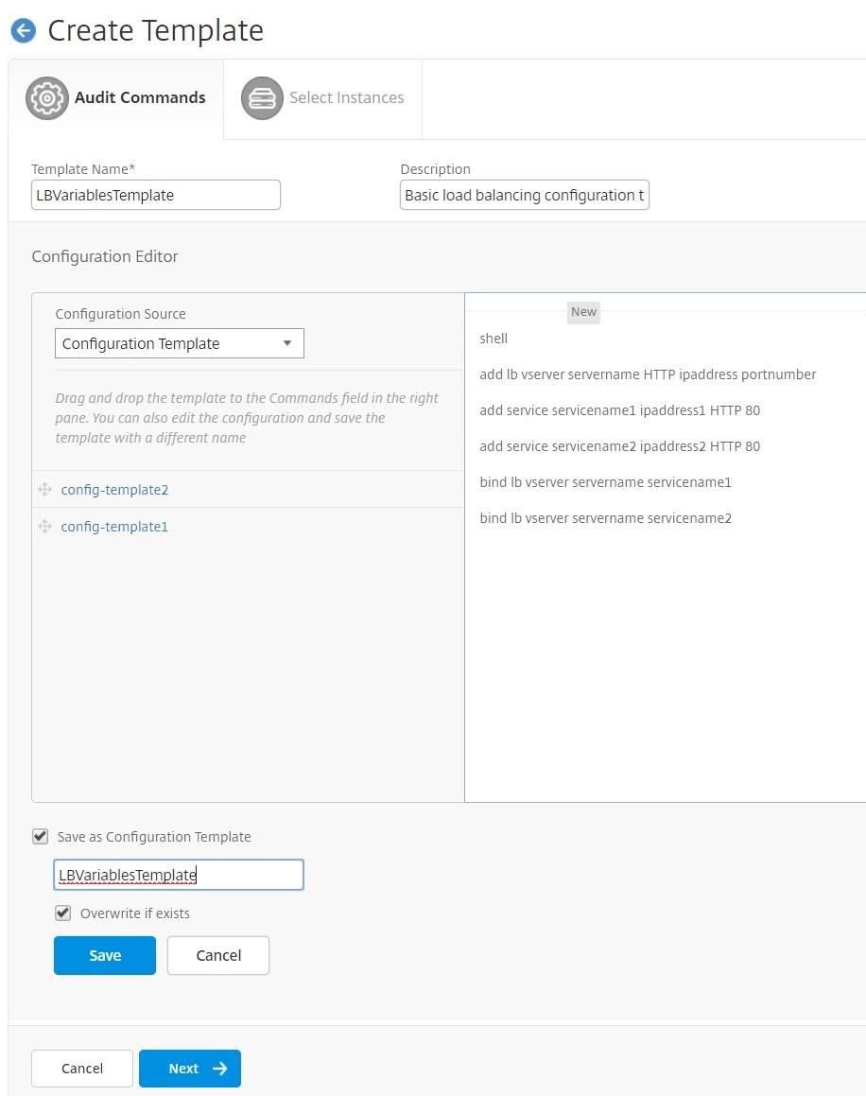Click the Select Instances server icon

pos(262,97)
